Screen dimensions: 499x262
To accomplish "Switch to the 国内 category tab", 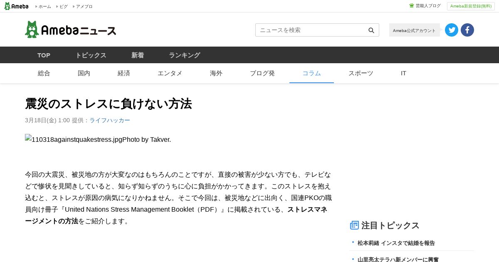I will coord(84,73).
